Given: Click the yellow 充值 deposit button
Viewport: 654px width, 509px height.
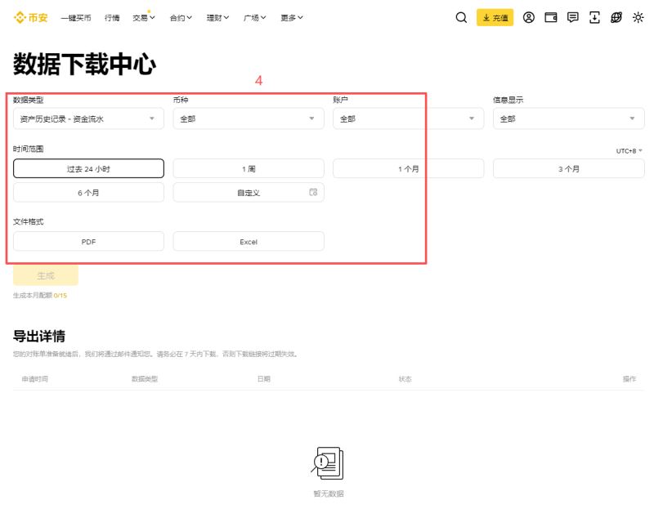Looking at the screenshot, I should (494, 17).
